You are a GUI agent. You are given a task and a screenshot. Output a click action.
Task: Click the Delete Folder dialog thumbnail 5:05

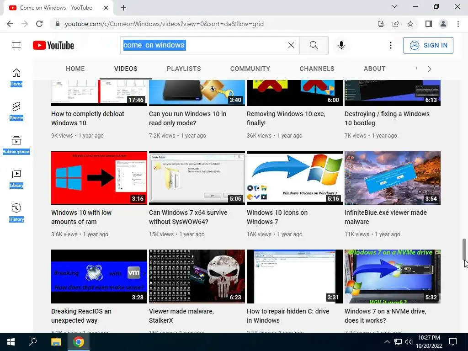[197, 178]
